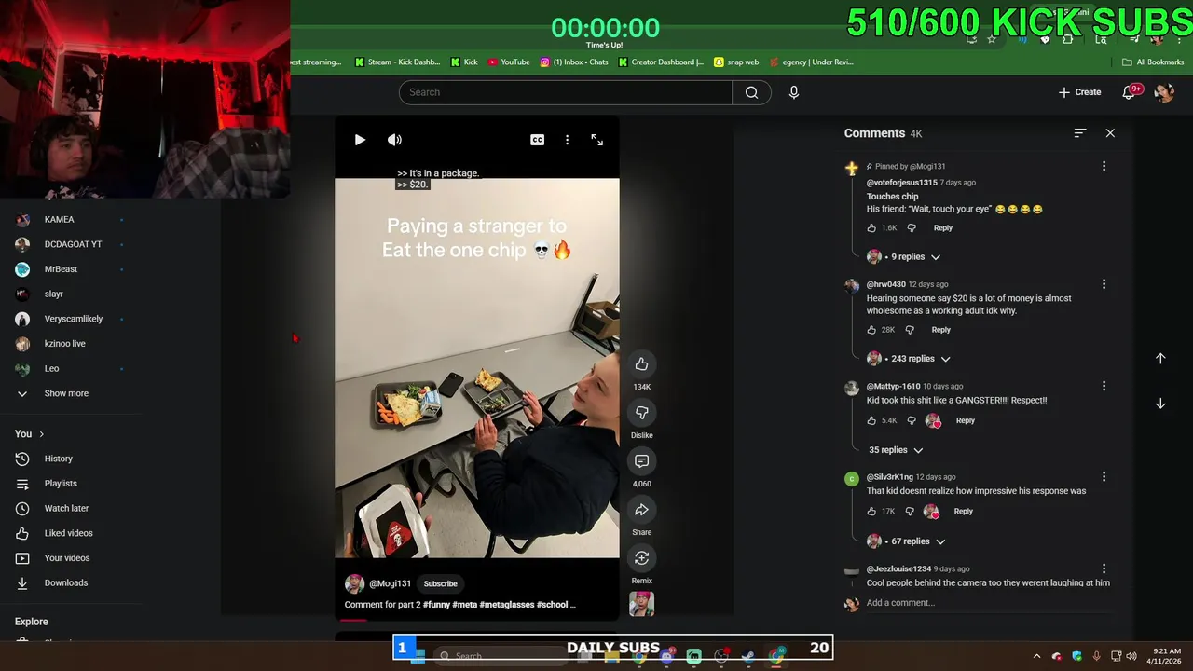Like the @hrw0430 comment
This screenshot has width=1193, height=671.
click(871, 330)
